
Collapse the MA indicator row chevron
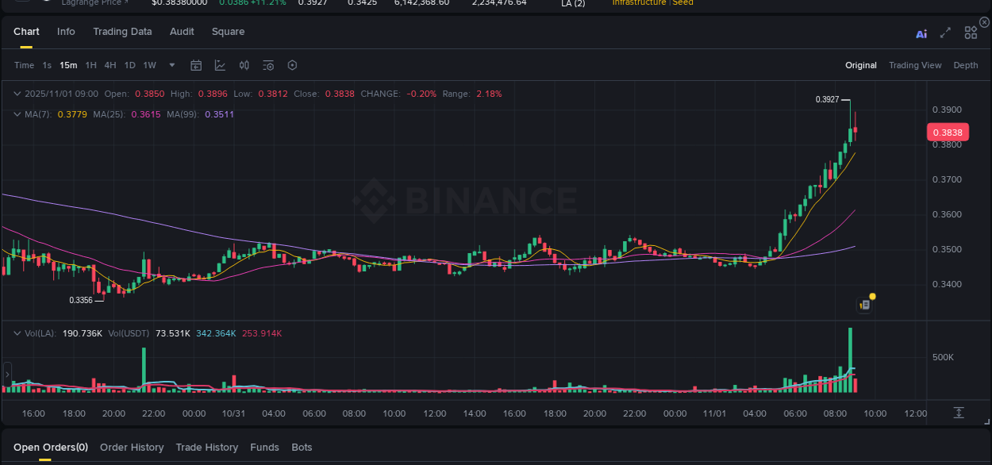tap(16, 114)
